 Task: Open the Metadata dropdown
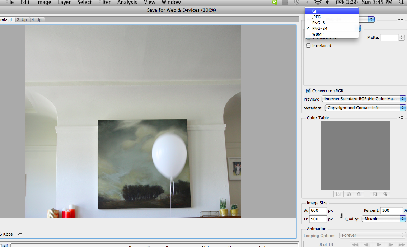coord(365,108)
